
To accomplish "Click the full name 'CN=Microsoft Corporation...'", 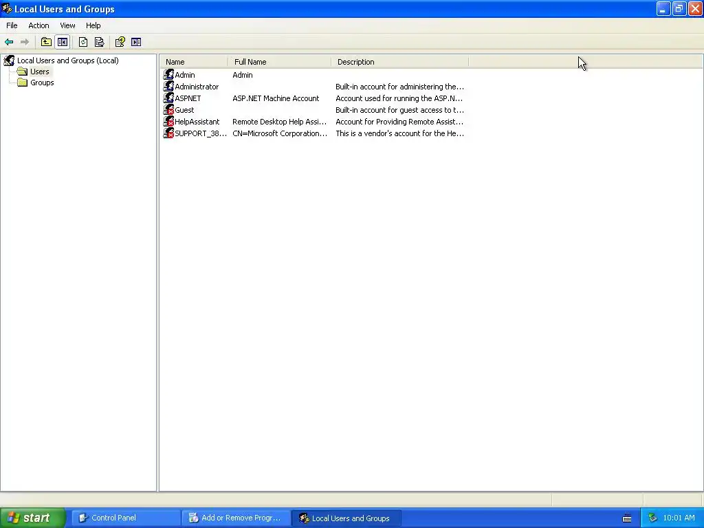I will (x=280, y=133).
